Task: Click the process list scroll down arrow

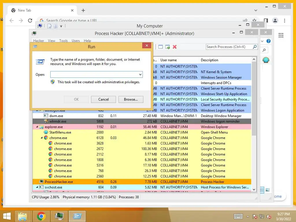Action: point(254,190)
